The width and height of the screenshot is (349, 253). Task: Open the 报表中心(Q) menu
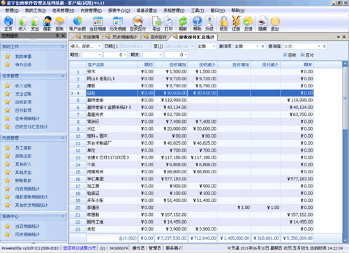[119, 10]
